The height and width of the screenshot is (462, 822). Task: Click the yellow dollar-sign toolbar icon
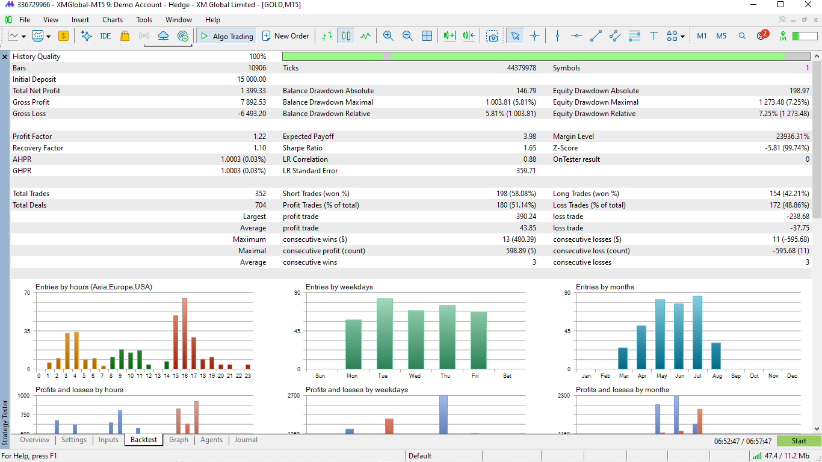click(x=63, y=36)
